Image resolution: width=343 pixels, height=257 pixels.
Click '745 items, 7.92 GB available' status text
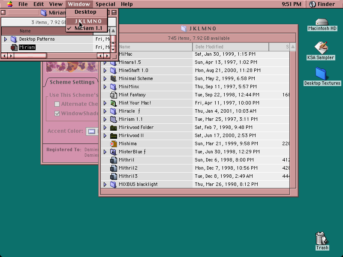(199, 38)
